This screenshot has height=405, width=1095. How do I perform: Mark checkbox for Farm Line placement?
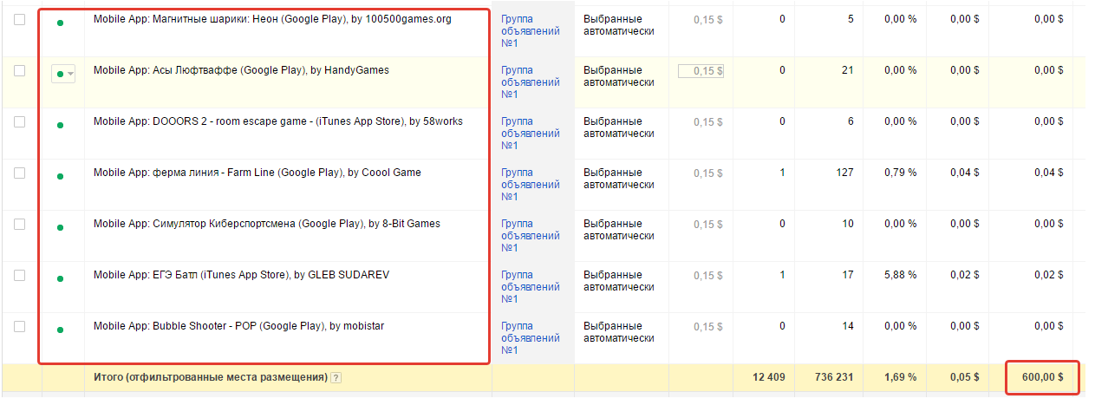click(x=20, y=173)
